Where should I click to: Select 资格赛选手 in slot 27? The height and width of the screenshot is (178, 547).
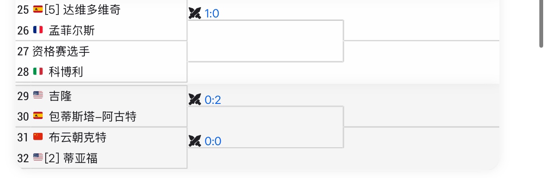click(x=61, y=51)
